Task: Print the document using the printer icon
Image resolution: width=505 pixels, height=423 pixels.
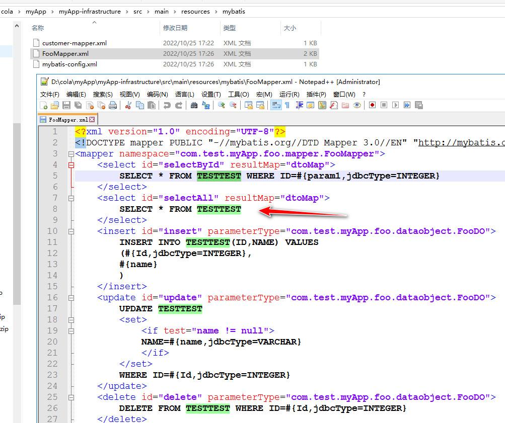Action: (x=113, y=105)
